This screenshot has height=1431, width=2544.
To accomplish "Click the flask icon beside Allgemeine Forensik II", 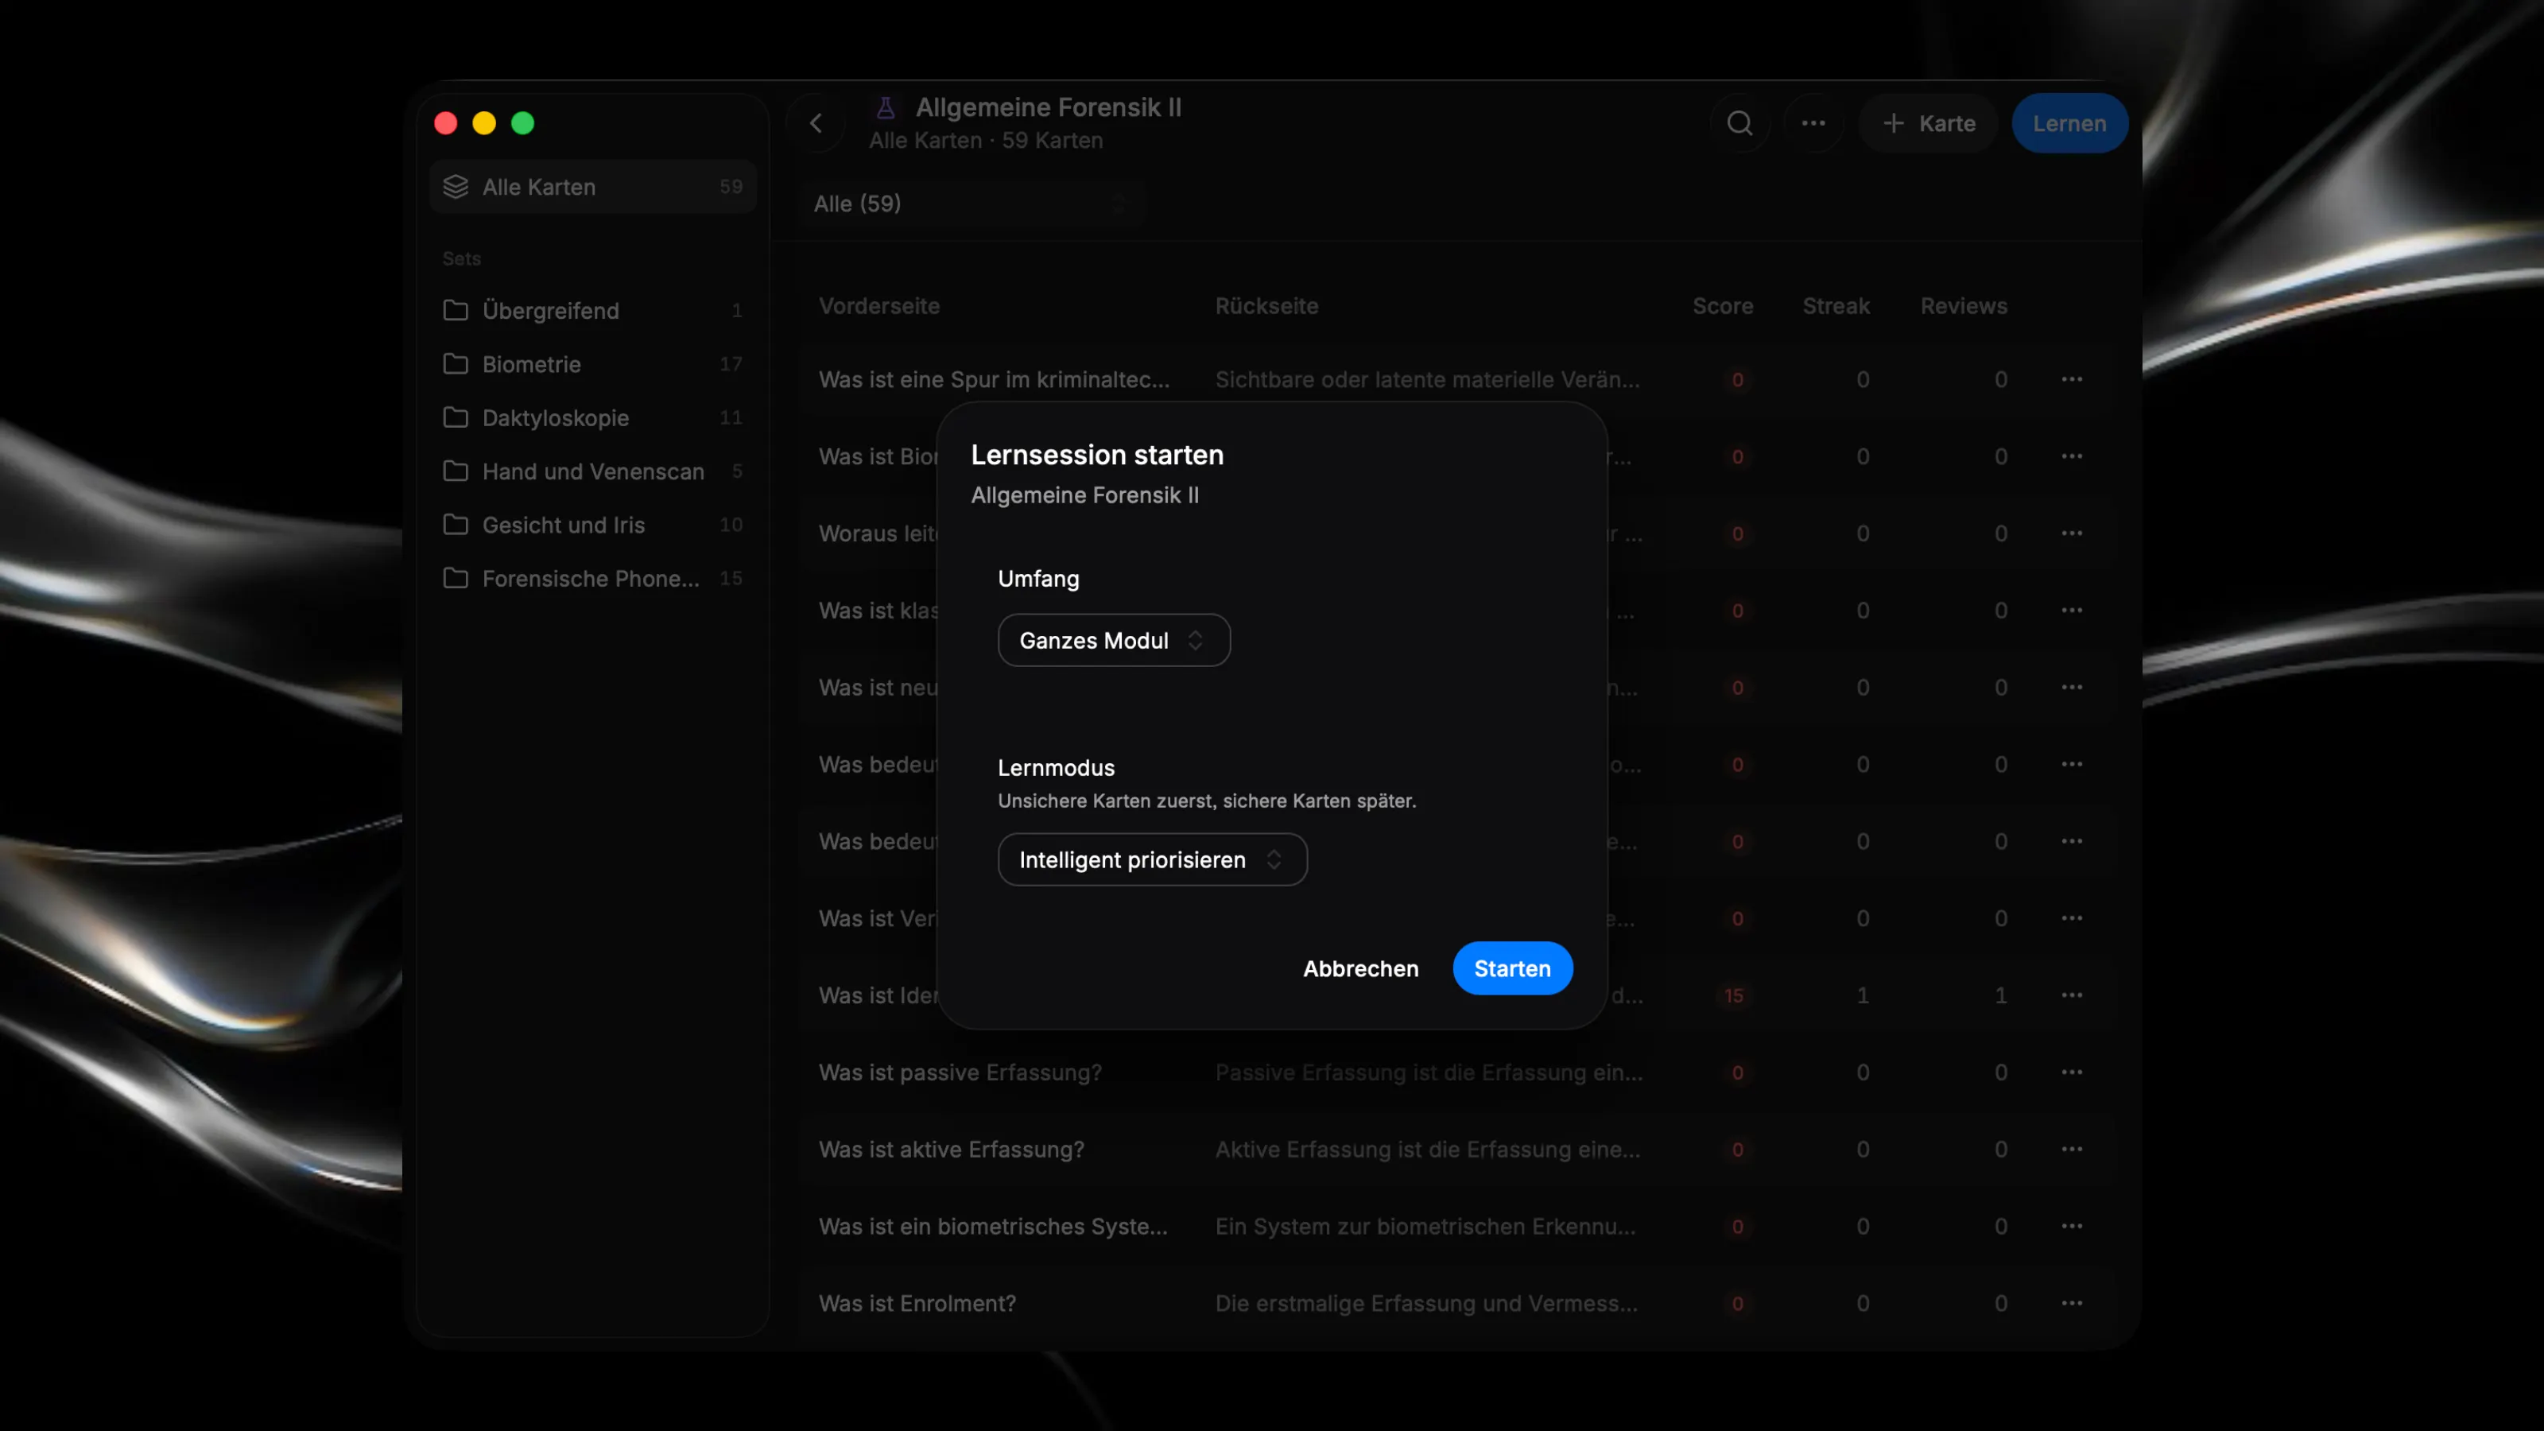I will [x=886, y=107].
